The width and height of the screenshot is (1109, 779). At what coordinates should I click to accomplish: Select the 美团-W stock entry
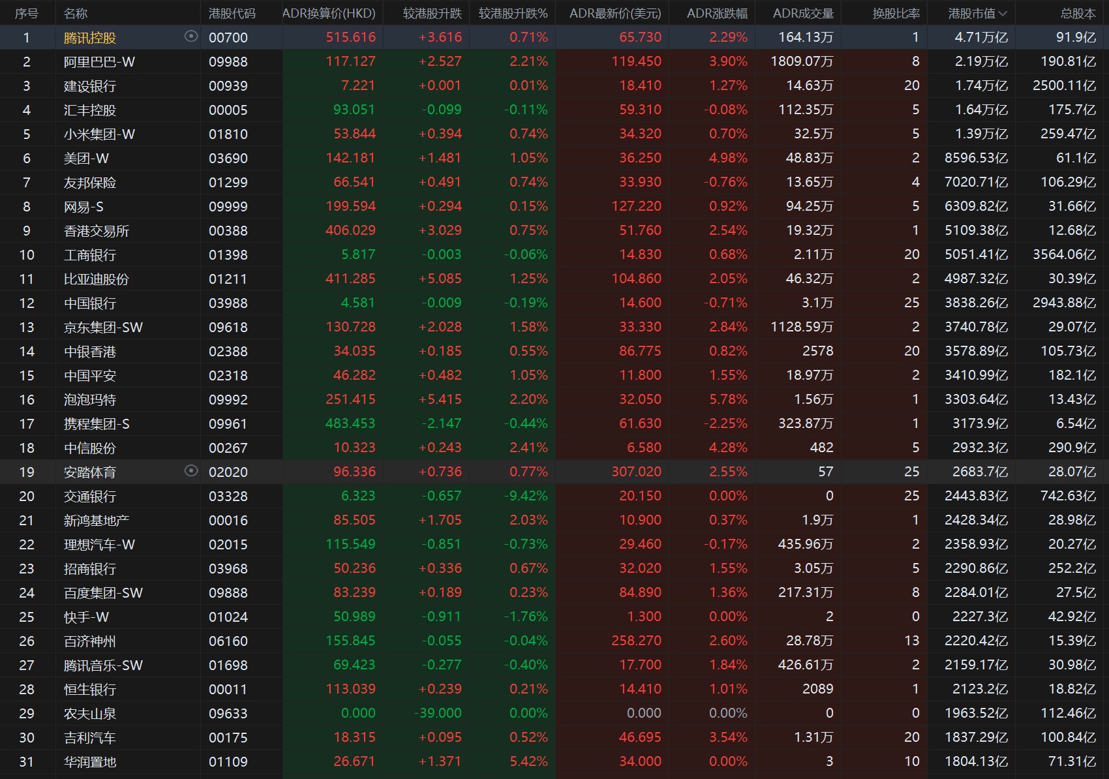pyautogui.click(x=86, y=159)
